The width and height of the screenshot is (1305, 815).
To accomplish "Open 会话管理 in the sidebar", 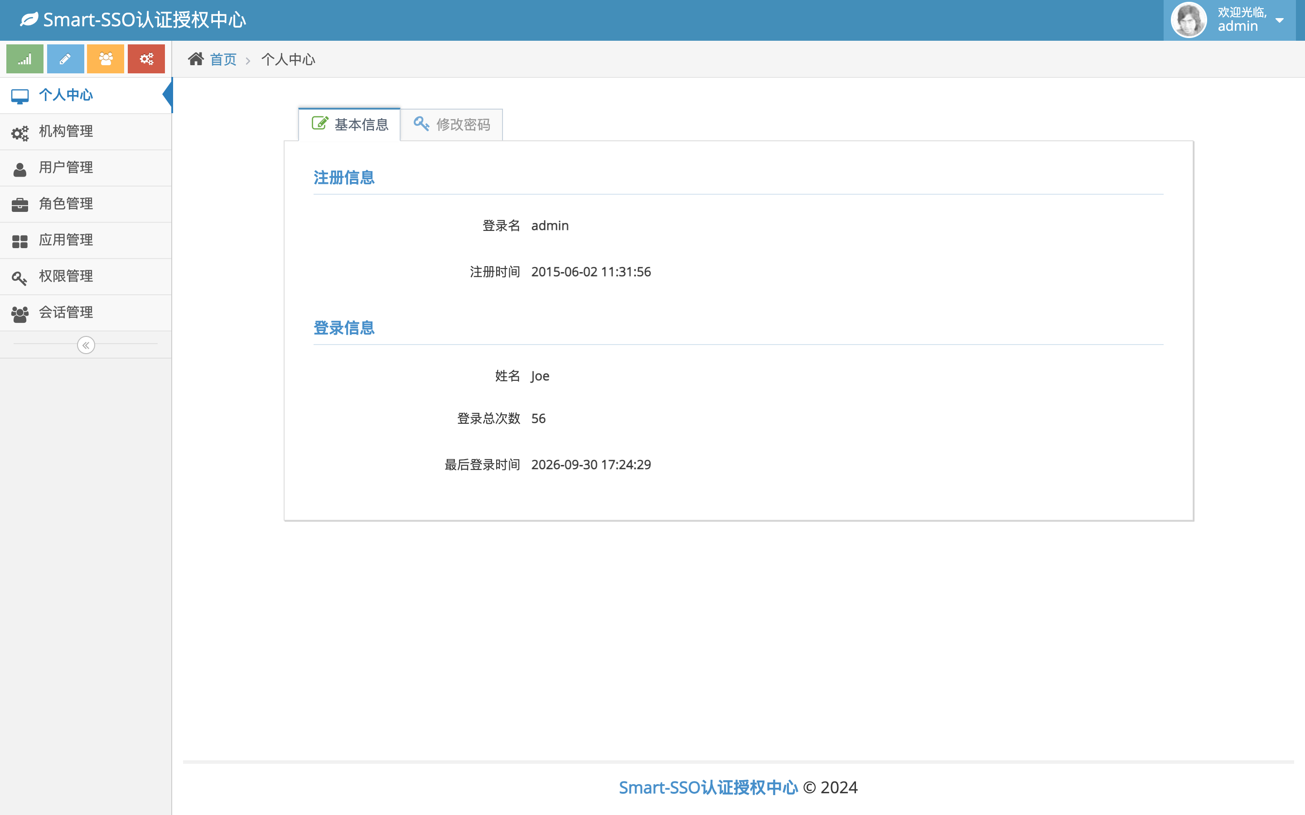I will 86,312.
